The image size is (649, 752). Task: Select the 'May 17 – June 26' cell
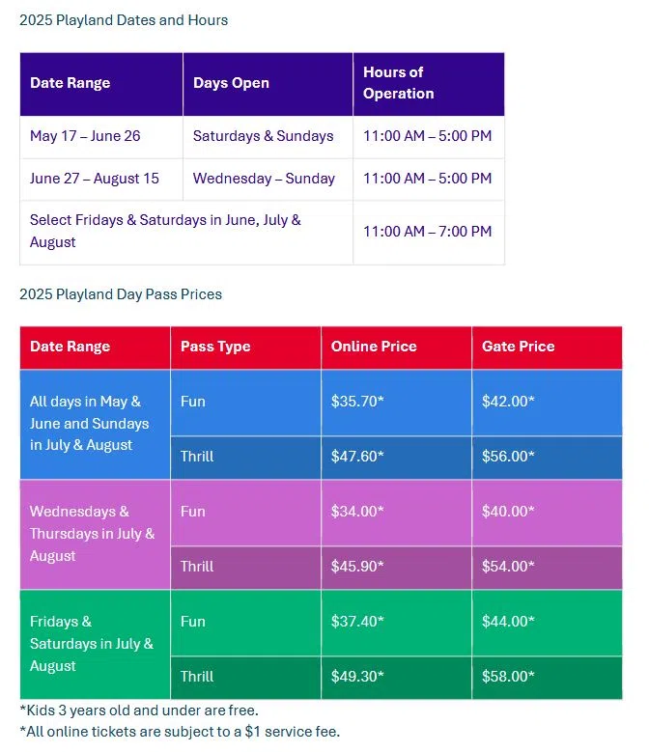(101, 137)
